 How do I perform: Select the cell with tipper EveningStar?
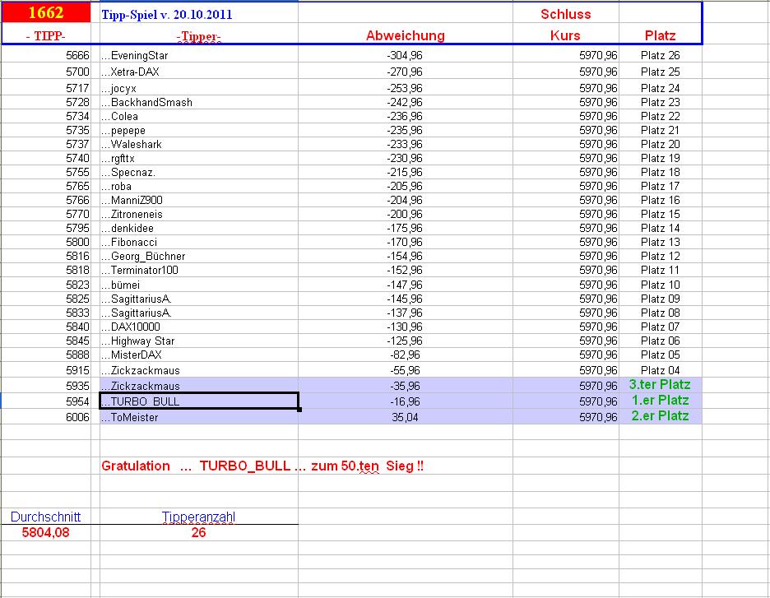(199, 55)
